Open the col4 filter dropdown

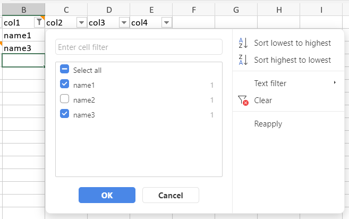166,22
